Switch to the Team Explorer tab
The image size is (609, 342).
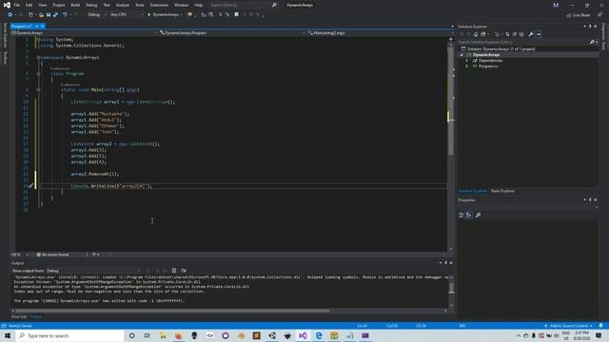tap(502, 191)
